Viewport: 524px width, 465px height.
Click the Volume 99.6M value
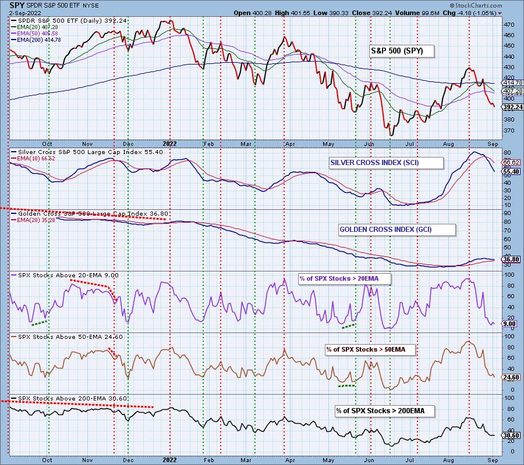(x=417, y=13)
